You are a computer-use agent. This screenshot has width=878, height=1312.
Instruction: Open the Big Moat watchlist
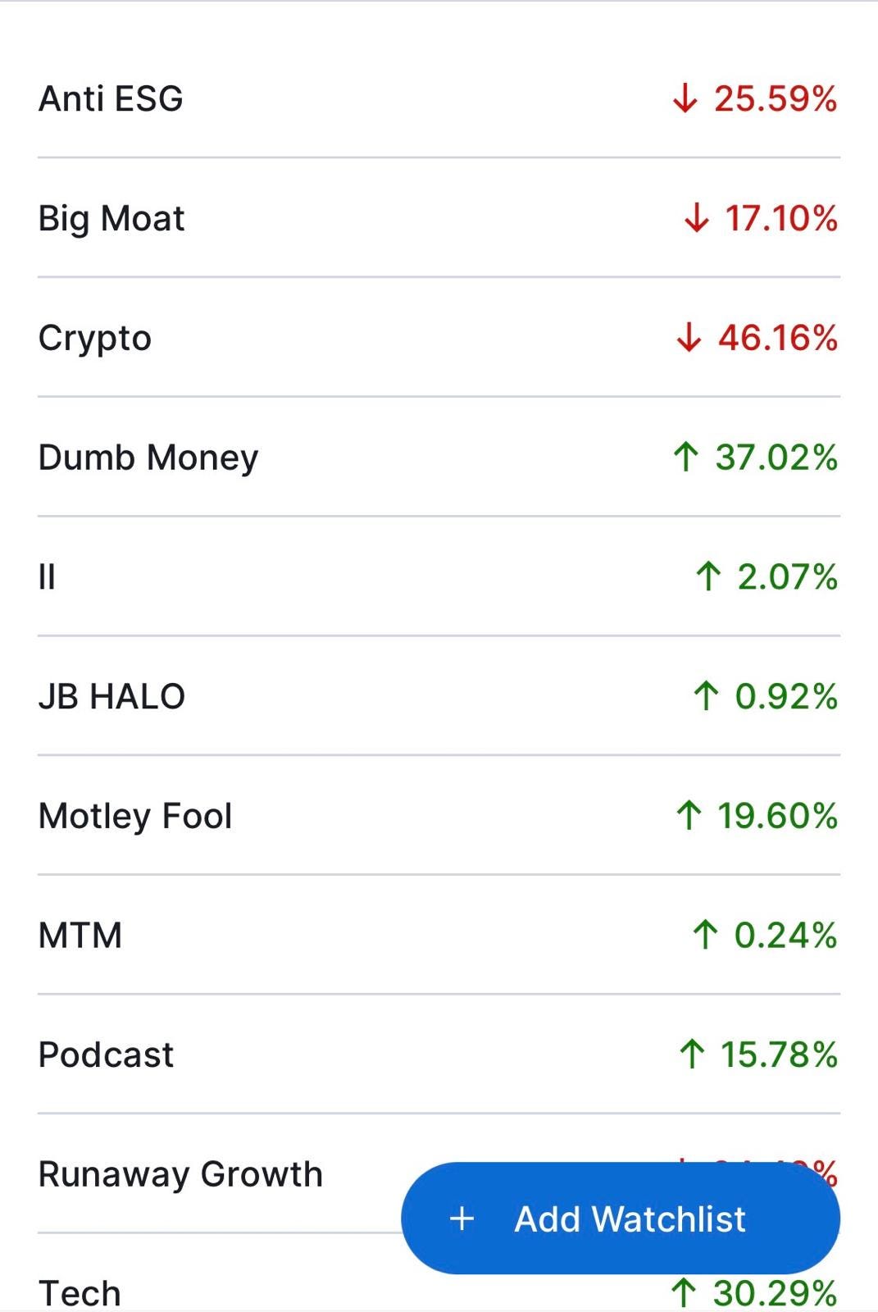439,218
